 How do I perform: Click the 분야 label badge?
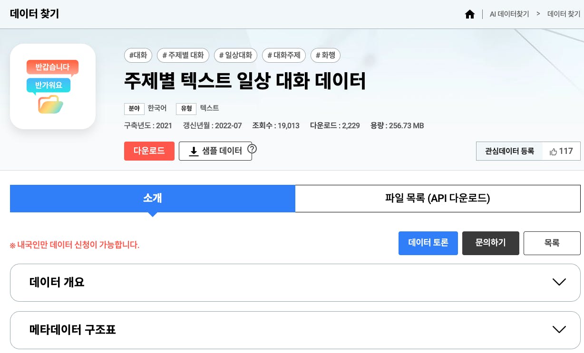[x=134, y=109]
